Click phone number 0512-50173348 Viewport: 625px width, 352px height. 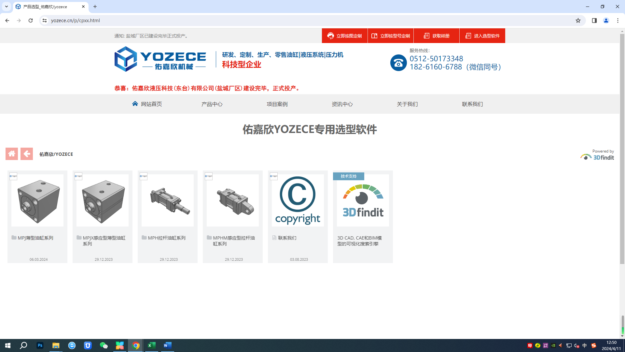coord(436,59)
